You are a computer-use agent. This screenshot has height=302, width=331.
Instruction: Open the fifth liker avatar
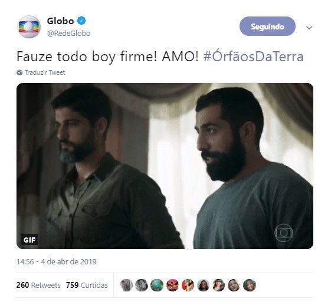(188, 285)
